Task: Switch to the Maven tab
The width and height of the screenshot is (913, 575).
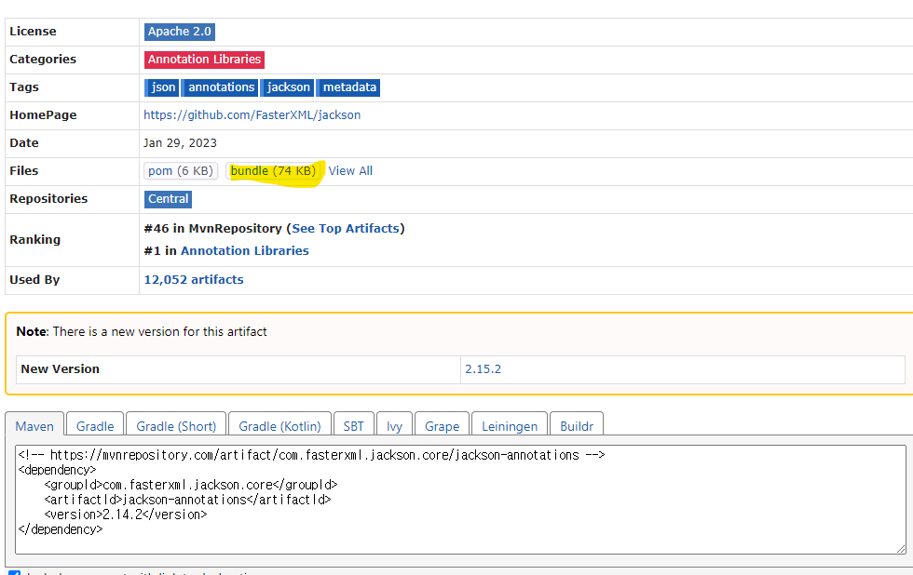Action: (34, 426)
